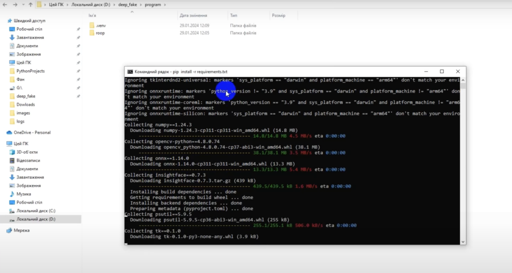Open pinned 'deep_fake' folder in sidebar
Screen dimensions: 512x273
click(x=26, y=96)
